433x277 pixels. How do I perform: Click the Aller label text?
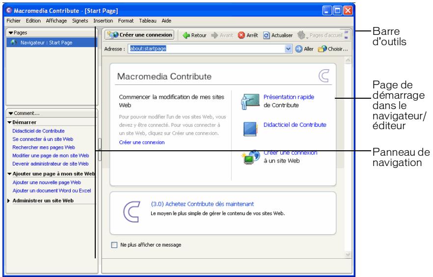[308, 49]
